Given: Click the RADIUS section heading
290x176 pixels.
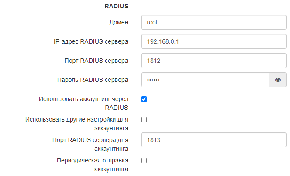Looking at the screenshot, I should point(116,7).
